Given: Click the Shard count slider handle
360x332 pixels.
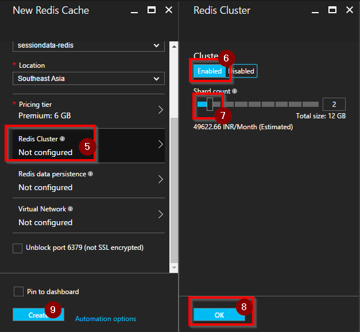Looking at the screenshot, I should click(x=210, y=104).
